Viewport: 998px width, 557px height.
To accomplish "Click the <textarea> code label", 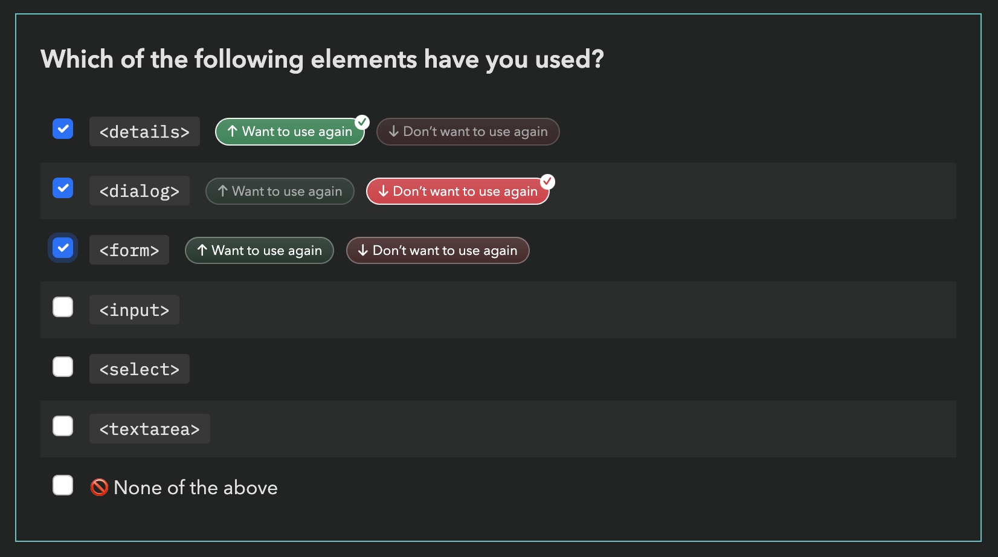I will point(150,429).
